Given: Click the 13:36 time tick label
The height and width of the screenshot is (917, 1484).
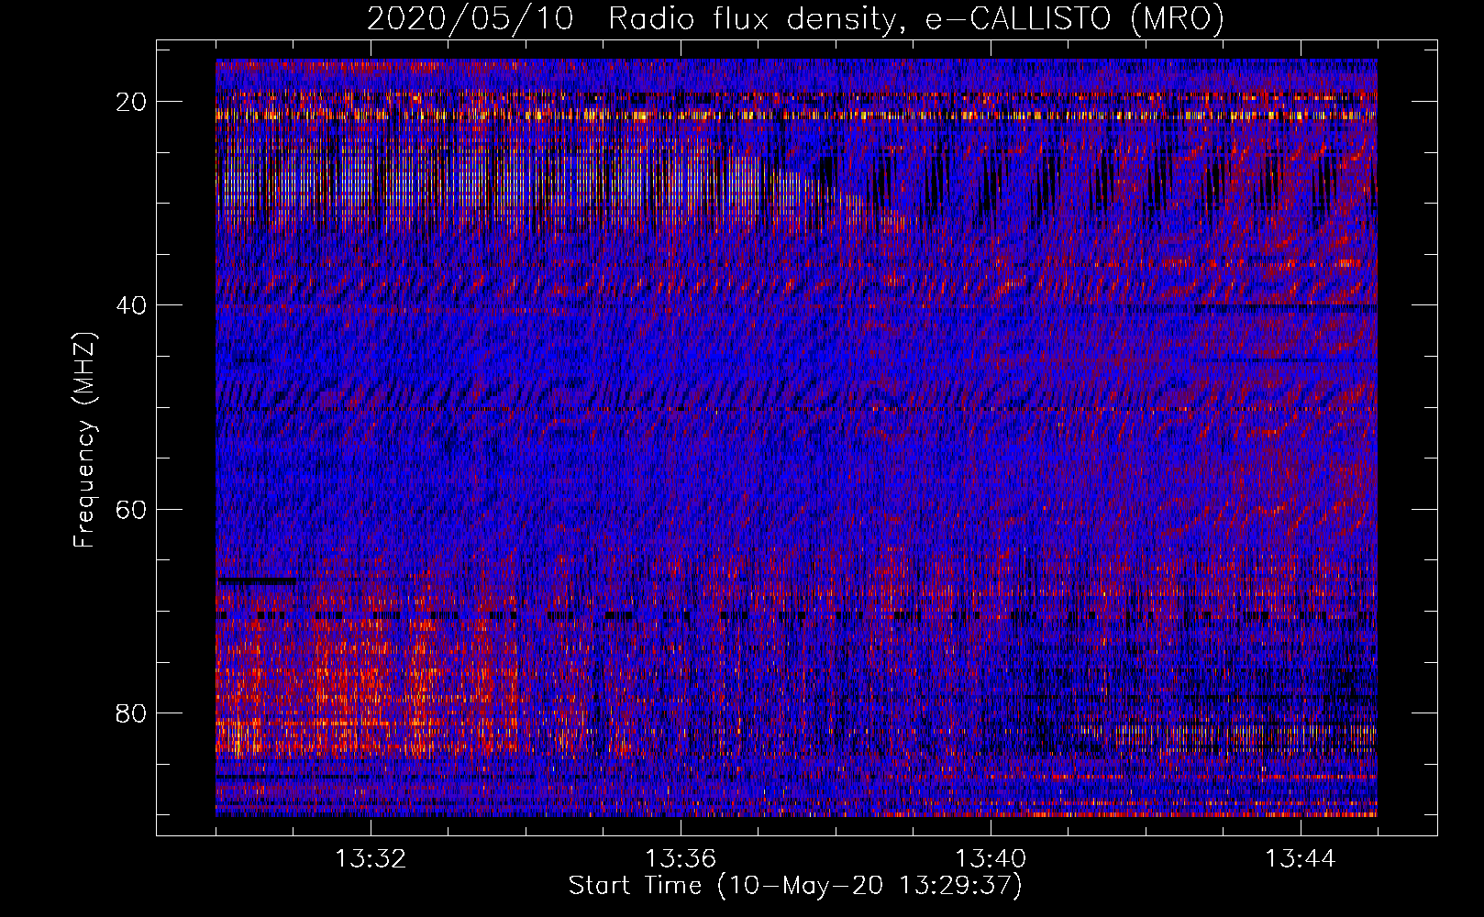Looking at the screenshot, I should 680,859.
